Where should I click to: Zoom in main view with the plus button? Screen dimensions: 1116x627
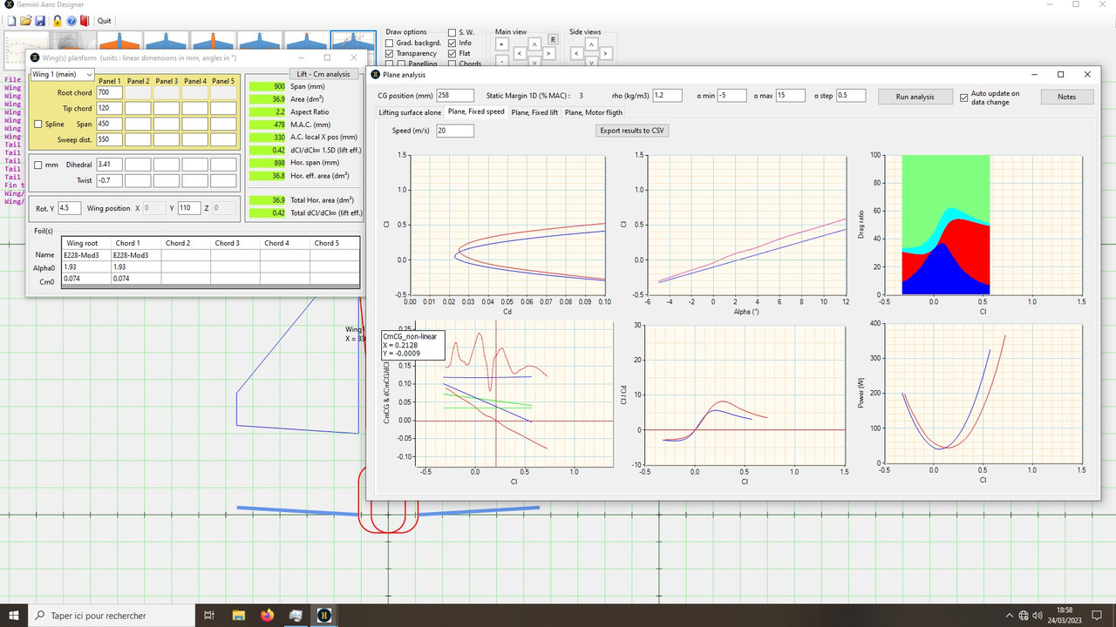coord(501,43)
